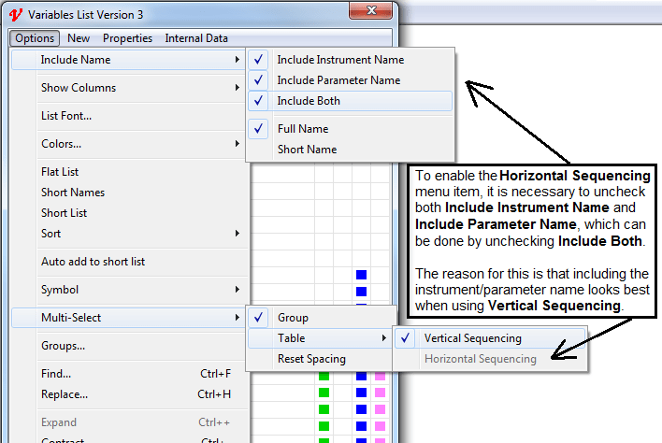Screen dimensions: 662x443
Task: Expand the Sort submenu
Action: coord(128,234)
